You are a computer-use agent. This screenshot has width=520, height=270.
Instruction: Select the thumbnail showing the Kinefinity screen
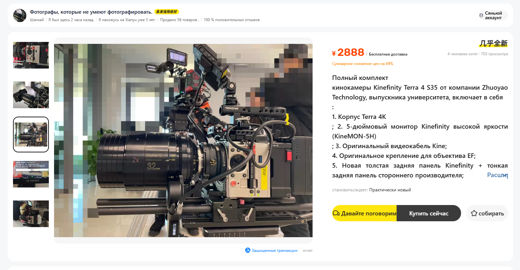(31, 174)
